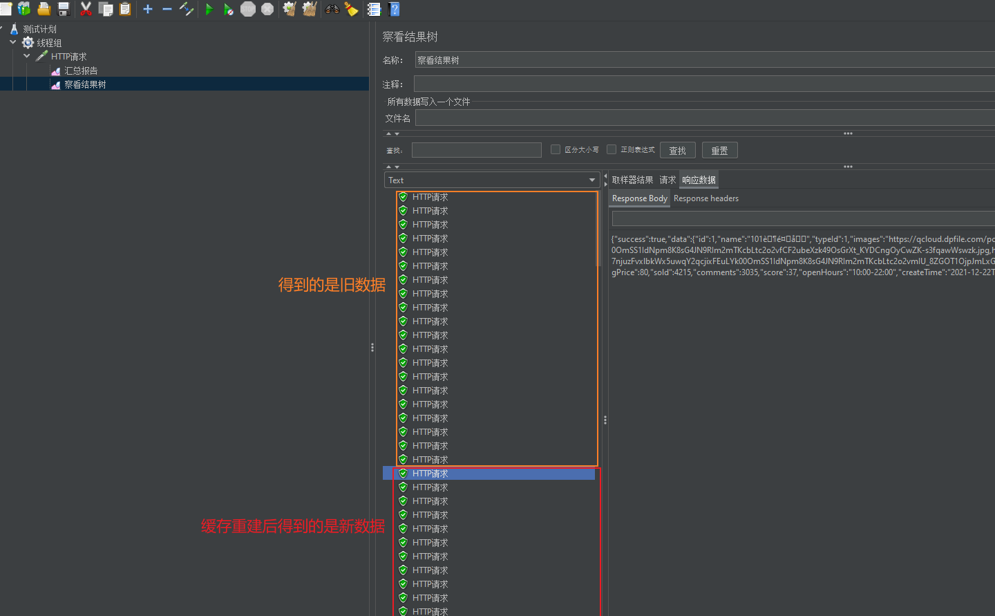Image resolution: width=995 pixels, height=616 pixels.
Task: Click the down arrow above the 查找 row
Action: 397,133
